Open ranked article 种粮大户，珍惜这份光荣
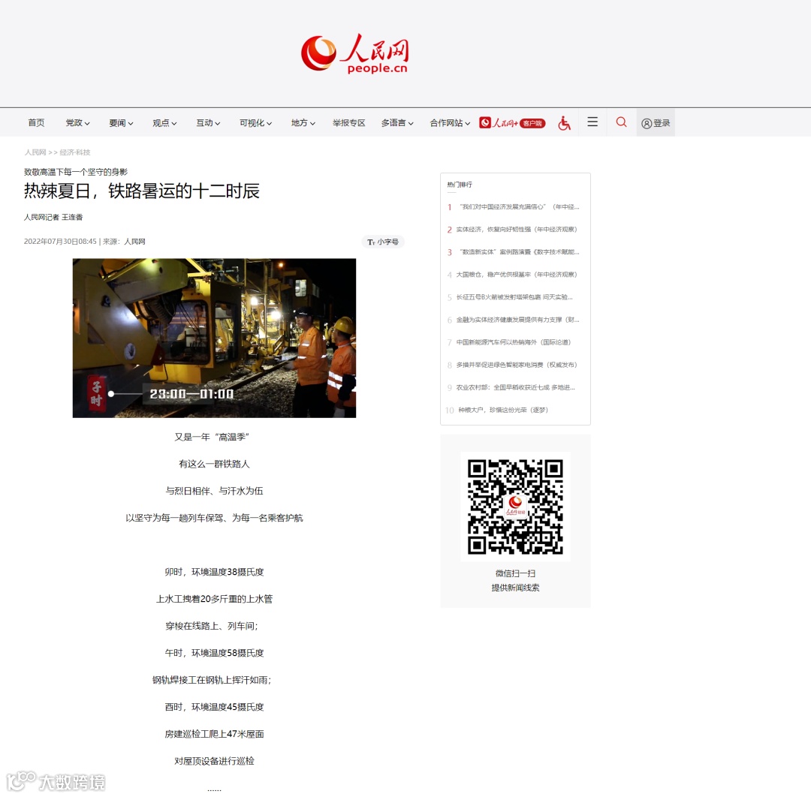811x797 pixels. tap(502, 410)
